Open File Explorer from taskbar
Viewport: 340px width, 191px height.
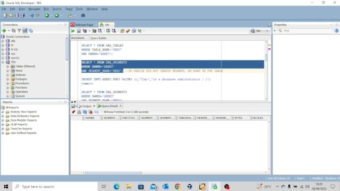pyautogui.click(x=129, y=186)
